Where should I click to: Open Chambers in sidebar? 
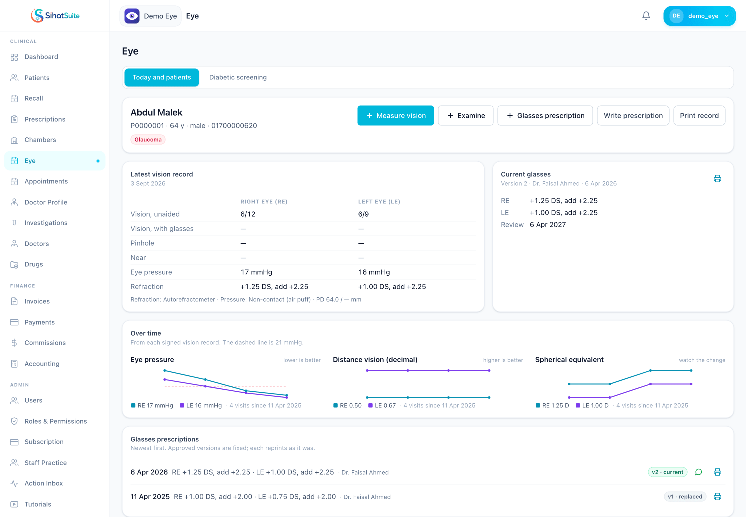[x=55, y=140]
